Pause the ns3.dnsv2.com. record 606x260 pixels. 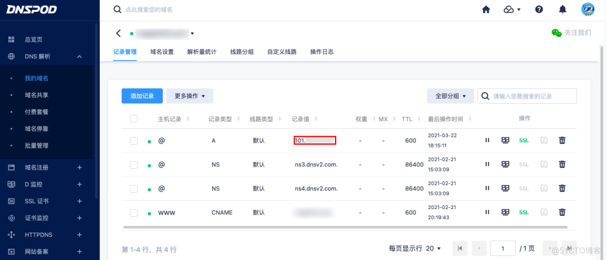488,164
